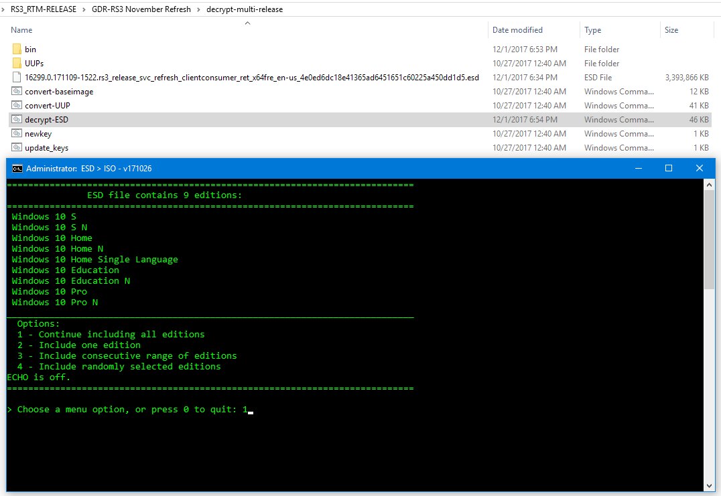Click the console vertical scrollbar thumb
This screenshot has height=496, width=721.
click(x=709, y=240)
